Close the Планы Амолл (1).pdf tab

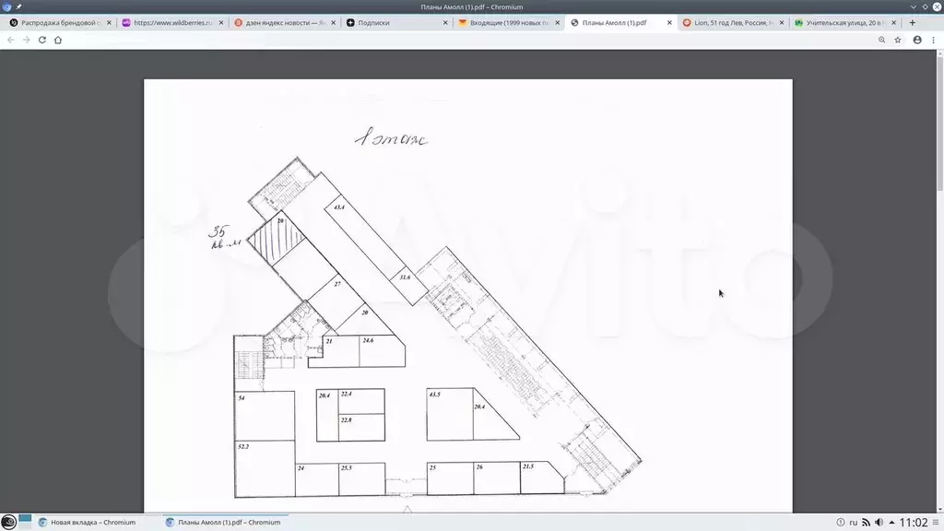point(669,22)
